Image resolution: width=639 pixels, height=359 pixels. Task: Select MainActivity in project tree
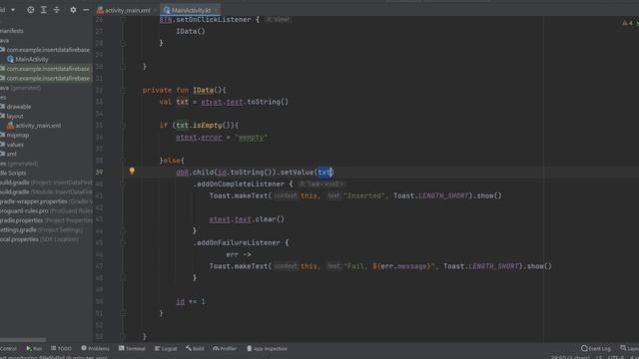coord(28,60)
